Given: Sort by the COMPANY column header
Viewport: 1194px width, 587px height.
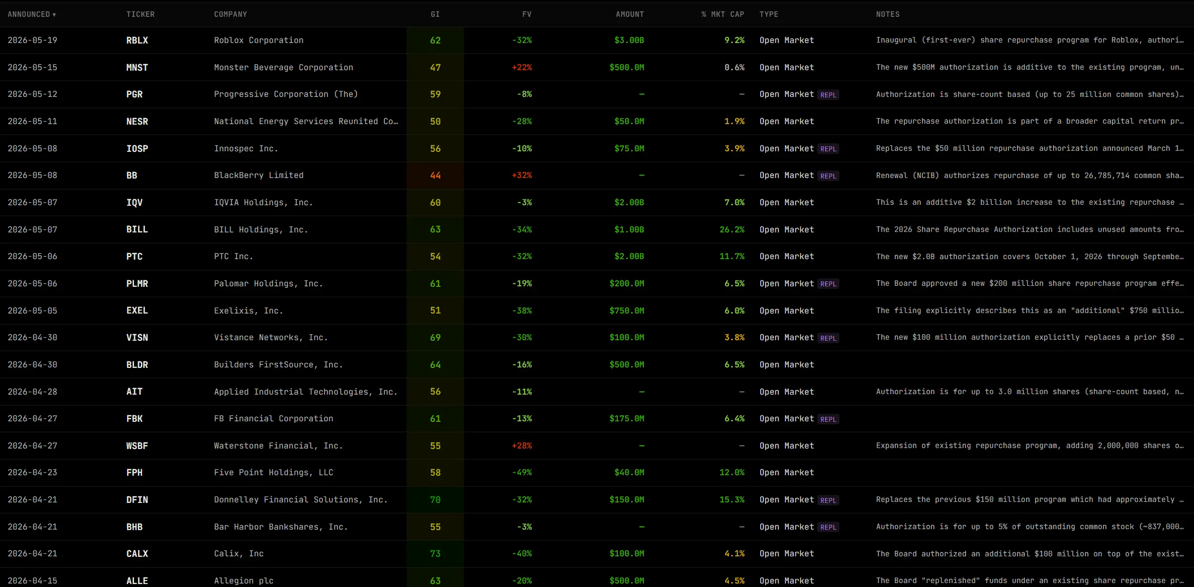Looking at the screenshot, I should pos(230,14).
